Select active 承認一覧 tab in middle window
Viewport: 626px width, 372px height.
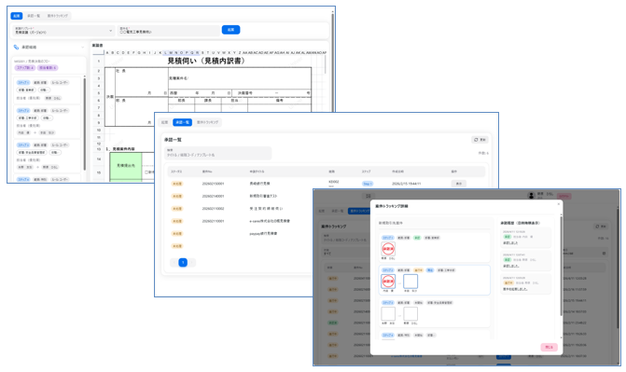point(183,122)
